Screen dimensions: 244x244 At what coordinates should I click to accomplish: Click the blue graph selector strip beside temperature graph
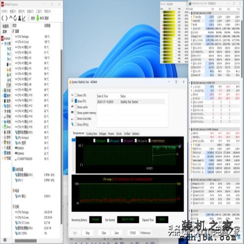(x=74, y=140)
